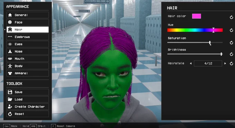Select the highlighted Hair tab
Screen dimensions: 235x128
coord(28,29)
